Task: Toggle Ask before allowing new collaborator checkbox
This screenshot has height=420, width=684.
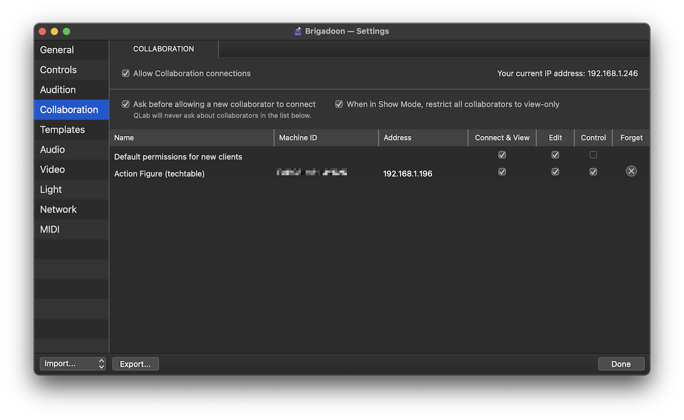Action: [126, 105]
